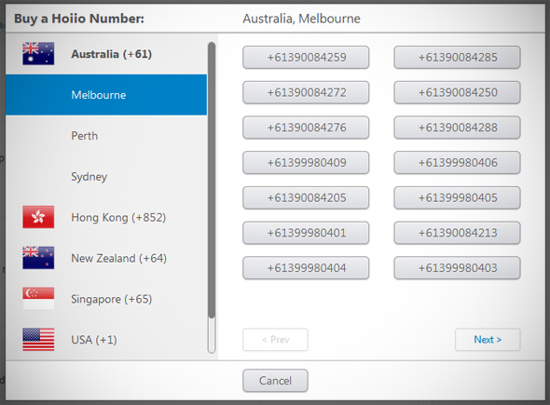The image size is (550, 405).
Task: Click the Singapore flag icon
Action: tap(38, 299)
